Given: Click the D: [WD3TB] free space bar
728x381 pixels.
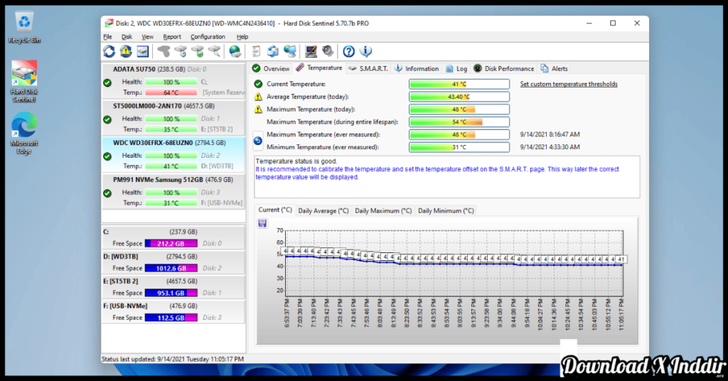Looking at the screenshot, I should point(171,268).
